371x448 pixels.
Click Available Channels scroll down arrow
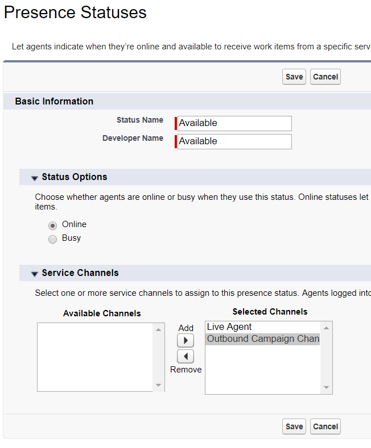(x=158, y=385)
